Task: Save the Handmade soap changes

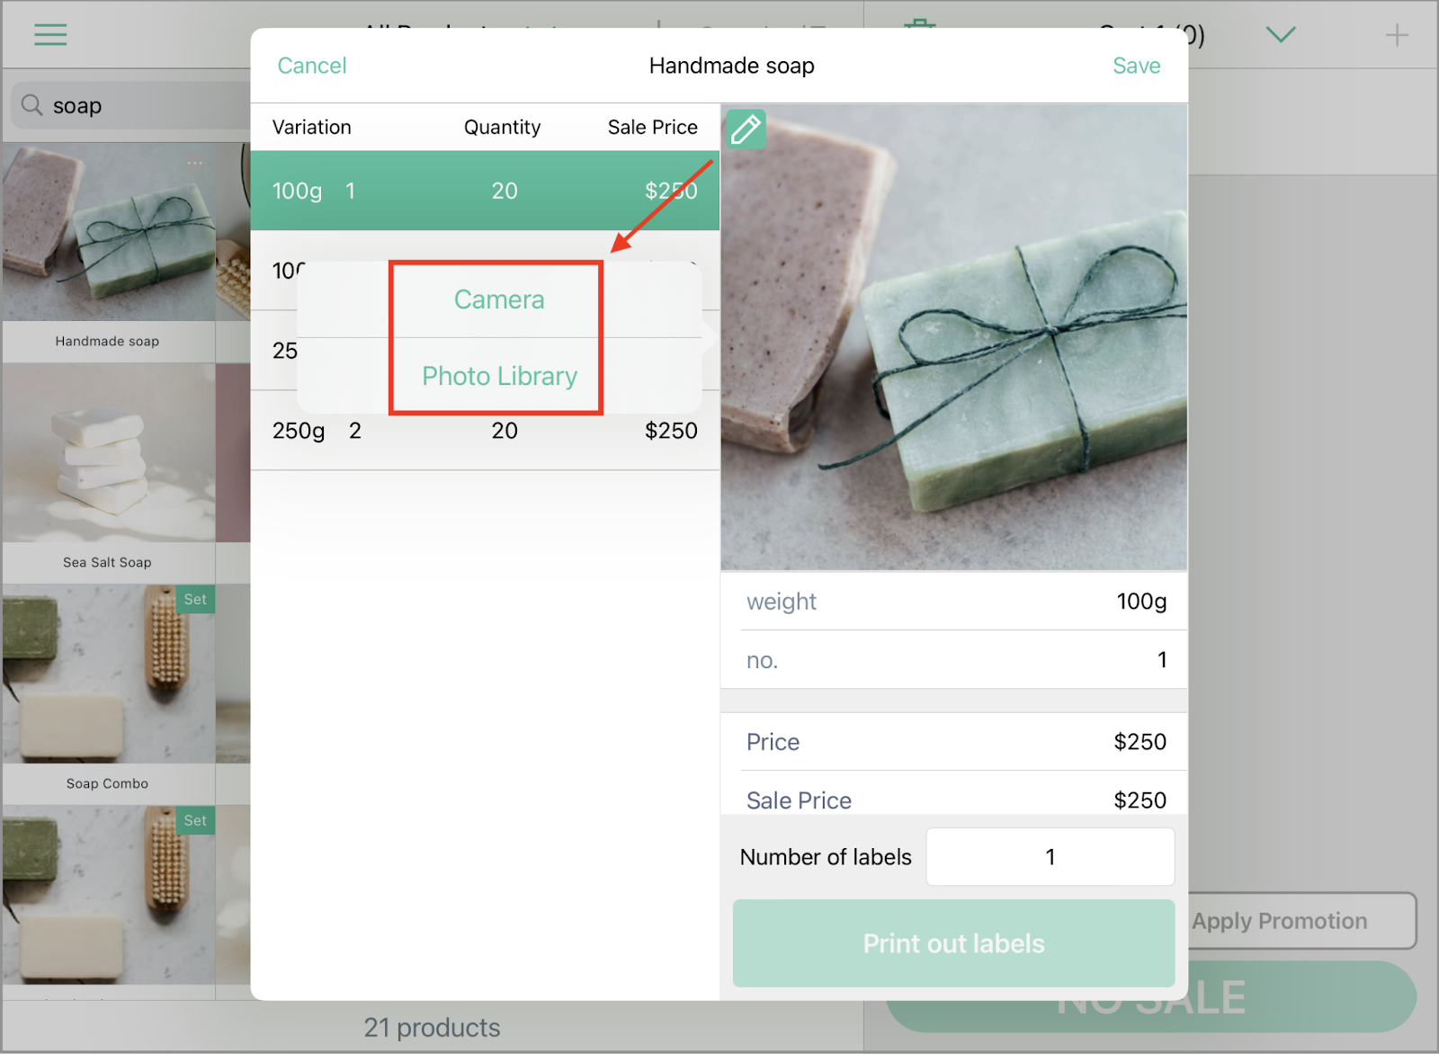Action: (1136, 66)
